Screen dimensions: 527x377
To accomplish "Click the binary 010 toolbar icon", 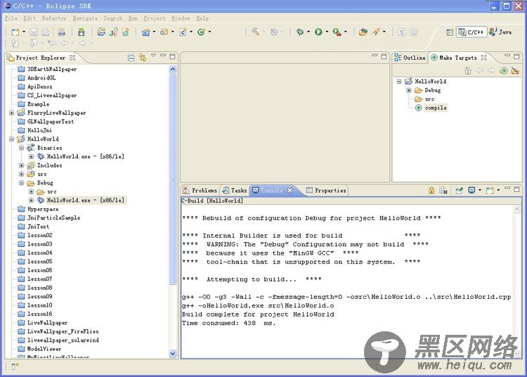I will click(62, 32).
